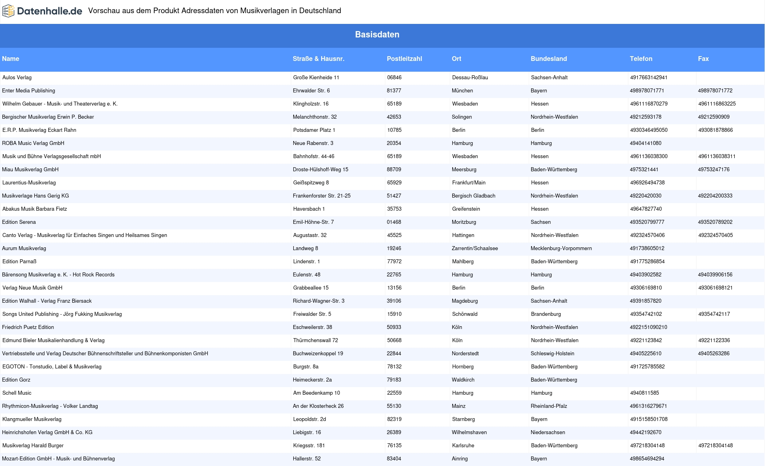Click the Postleitzahl column header
The height and width of the screenshot is (466, 765).
(404, 59)
